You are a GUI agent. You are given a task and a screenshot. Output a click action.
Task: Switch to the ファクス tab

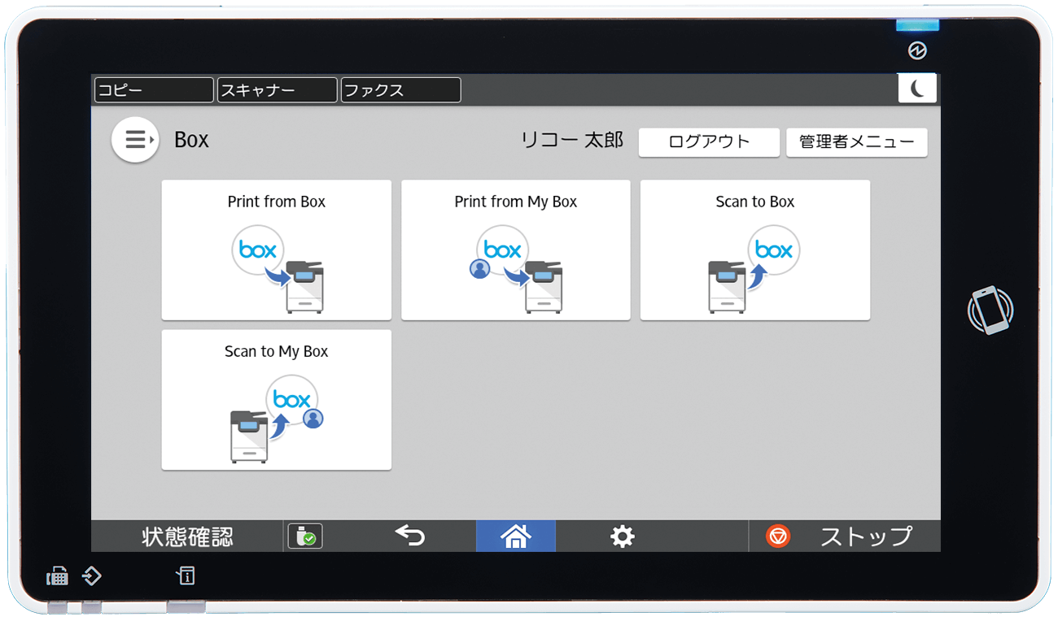click(400, 90)
